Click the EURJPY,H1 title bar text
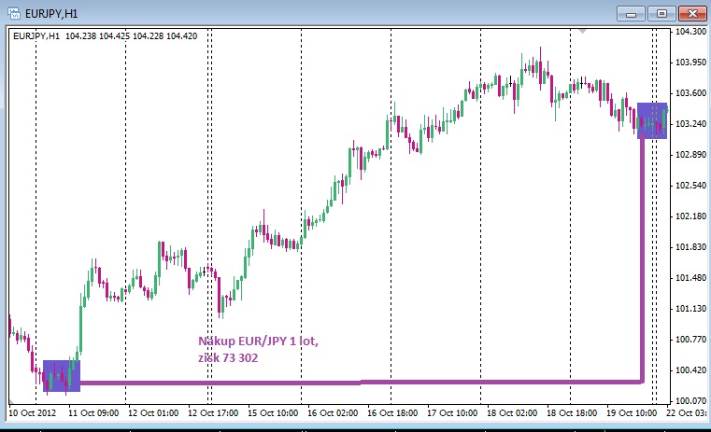The width and height of the screenshot is (711, 432). click(x=51, y=14)
